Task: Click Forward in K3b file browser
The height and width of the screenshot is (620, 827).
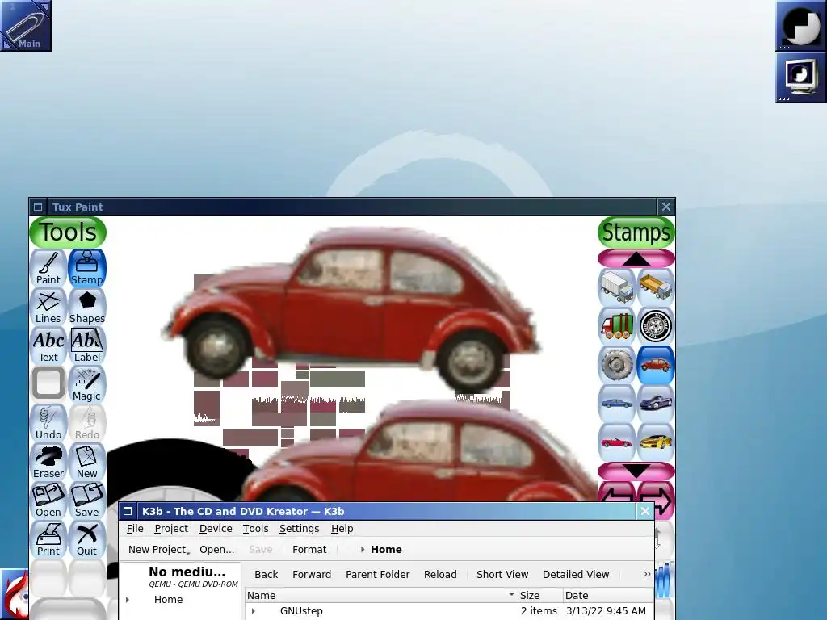Action: tap(312, 574)
